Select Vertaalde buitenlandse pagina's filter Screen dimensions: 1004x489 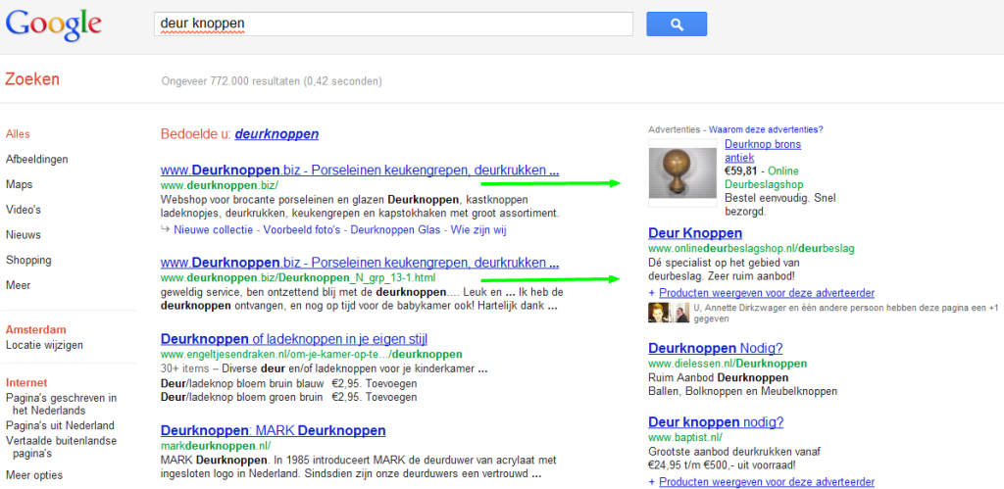[62, 447]
